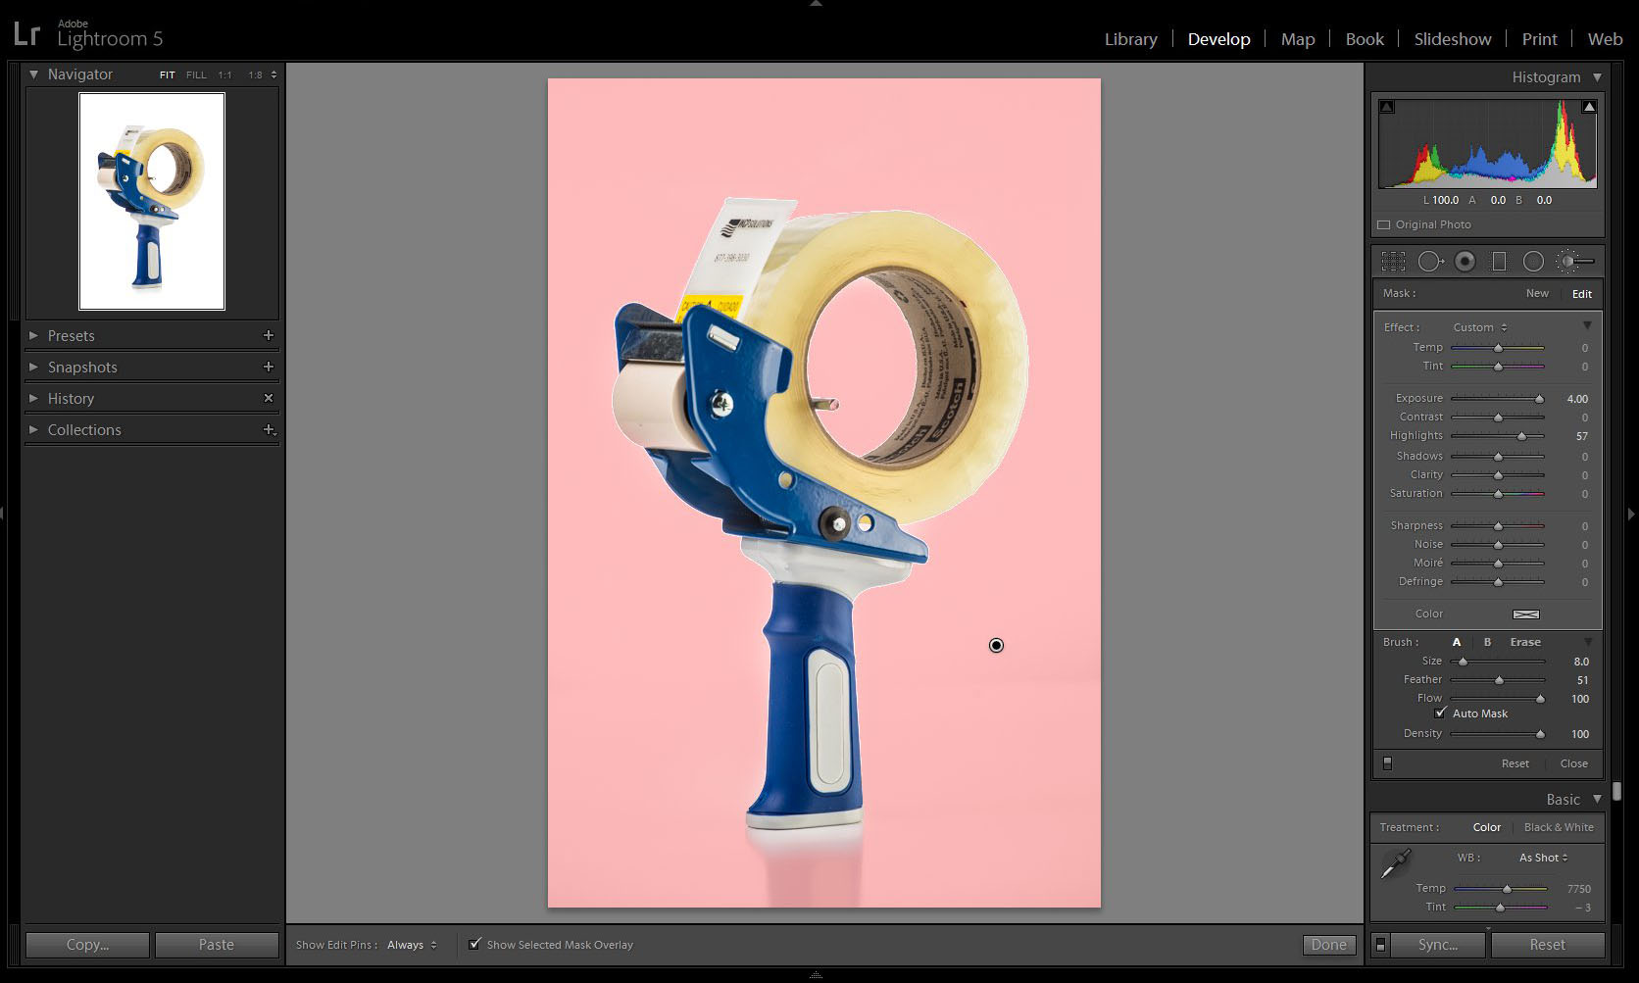Select brush A
The image size is (1639, 983).
point(1457,642)
